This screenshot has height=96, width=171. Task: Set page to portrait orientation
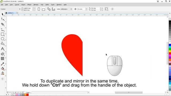tap(39, 9)
